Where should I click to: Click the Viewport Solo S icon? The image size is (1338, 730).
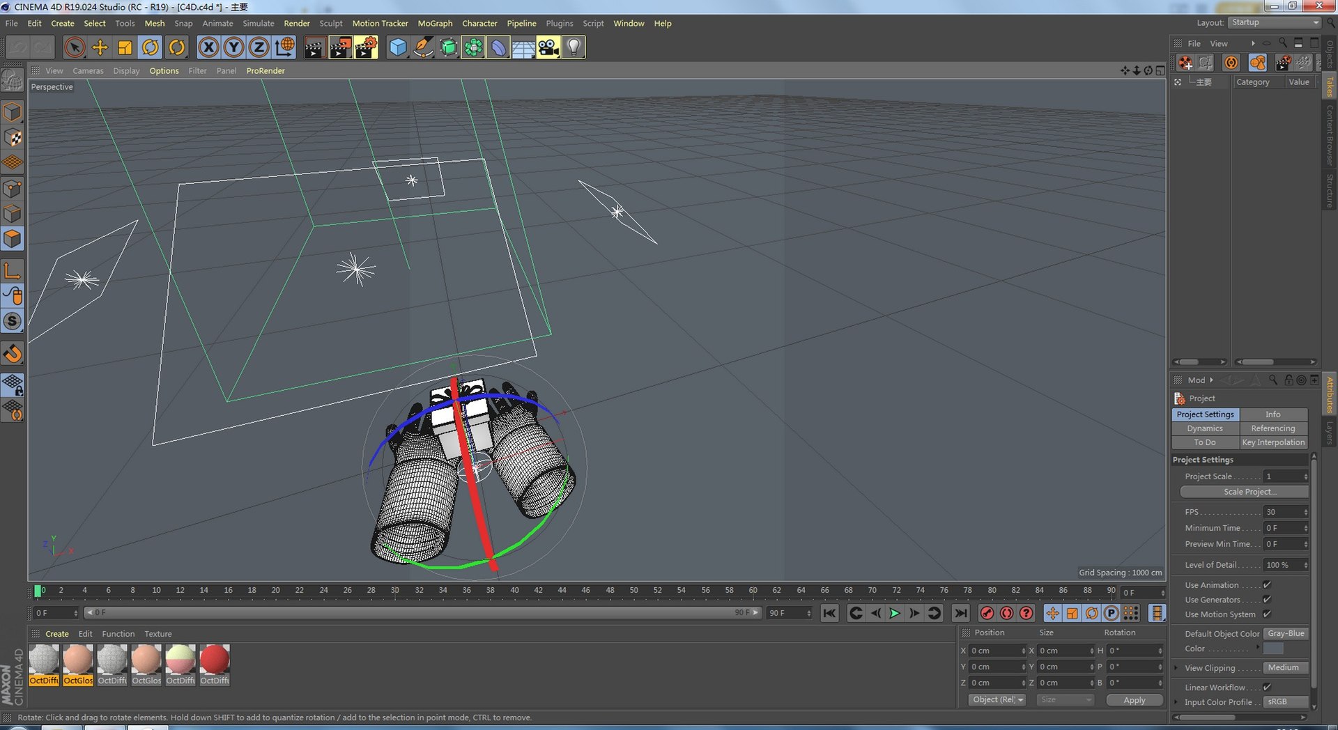[13, 321]
